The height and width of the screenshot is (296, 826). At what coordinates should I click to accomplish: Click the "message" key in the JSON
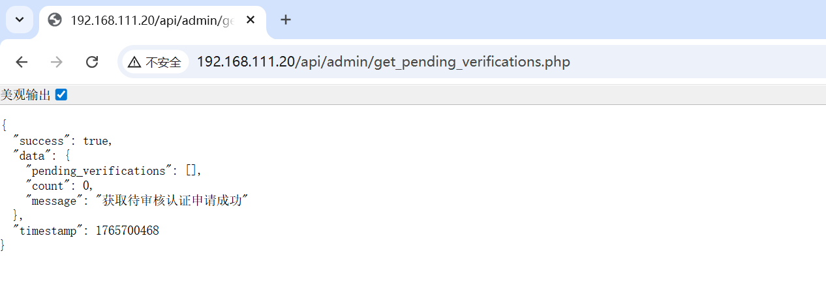[54, 201]
